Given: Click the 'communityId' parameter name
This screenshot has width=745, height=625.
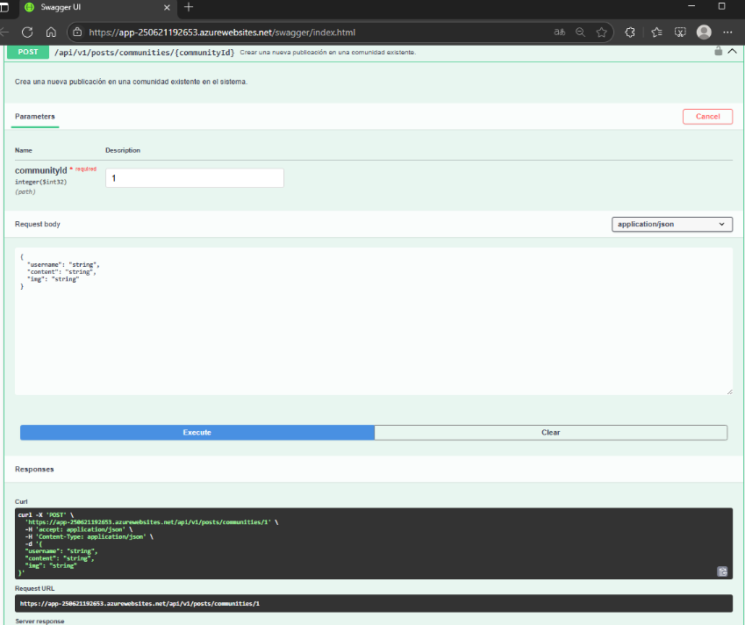Looking at the screenshot, I should tap(41, 170).
